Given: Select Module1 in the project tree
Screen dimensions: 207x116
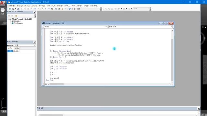Looking at the screenshot, I should (17, 21).
